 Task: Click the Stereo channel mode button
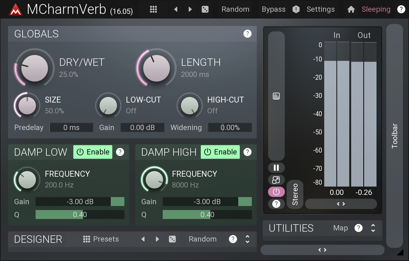295,194
